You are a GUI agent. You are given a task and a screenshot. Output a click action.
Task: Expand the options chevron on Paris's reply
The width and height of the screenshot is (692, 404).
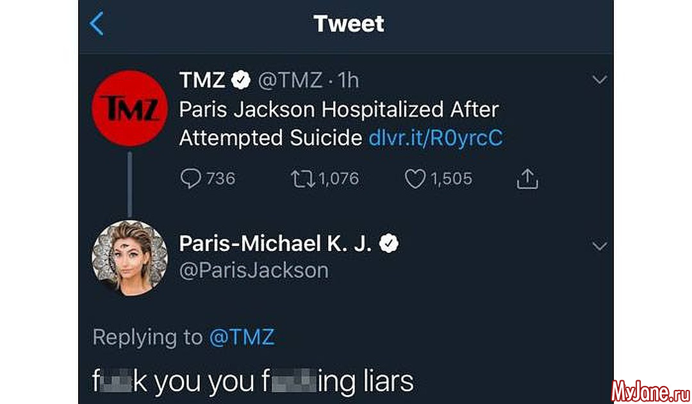599,246
